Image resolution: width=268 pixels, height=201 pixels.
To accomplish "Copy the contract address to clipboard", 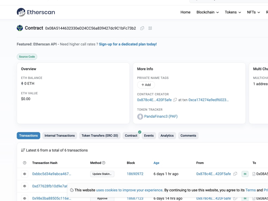I will [142, 28].
